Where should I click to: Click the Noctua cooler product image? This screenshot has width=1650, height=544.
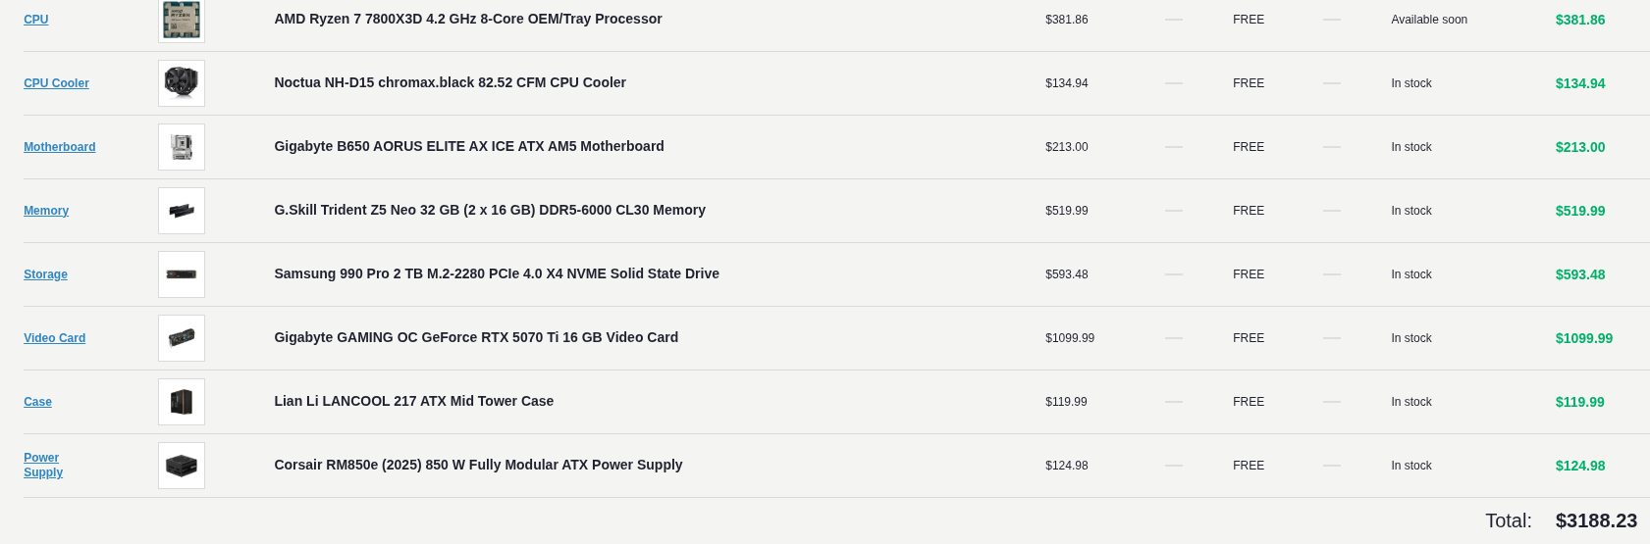(x=182, y=83)
